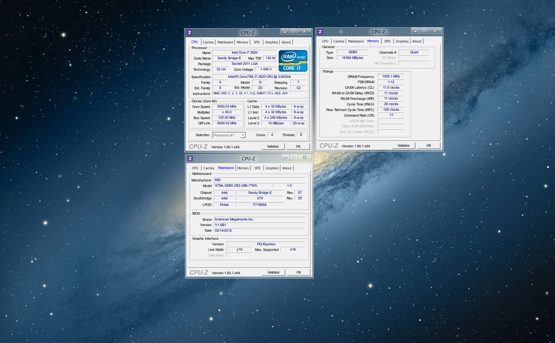Viewport: 555px width, 343px height.
Task: Click the BIOS Date field '02/14/2012'
Action: (260, 230)
